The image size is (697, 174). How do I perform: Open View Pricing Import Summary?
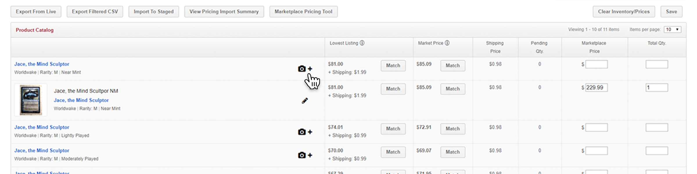coord(224,12)
